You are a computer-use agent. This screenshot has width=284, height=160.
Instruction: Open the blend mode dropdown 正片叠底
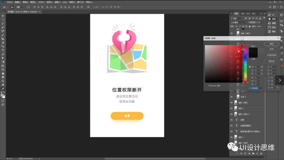(239, 22)
